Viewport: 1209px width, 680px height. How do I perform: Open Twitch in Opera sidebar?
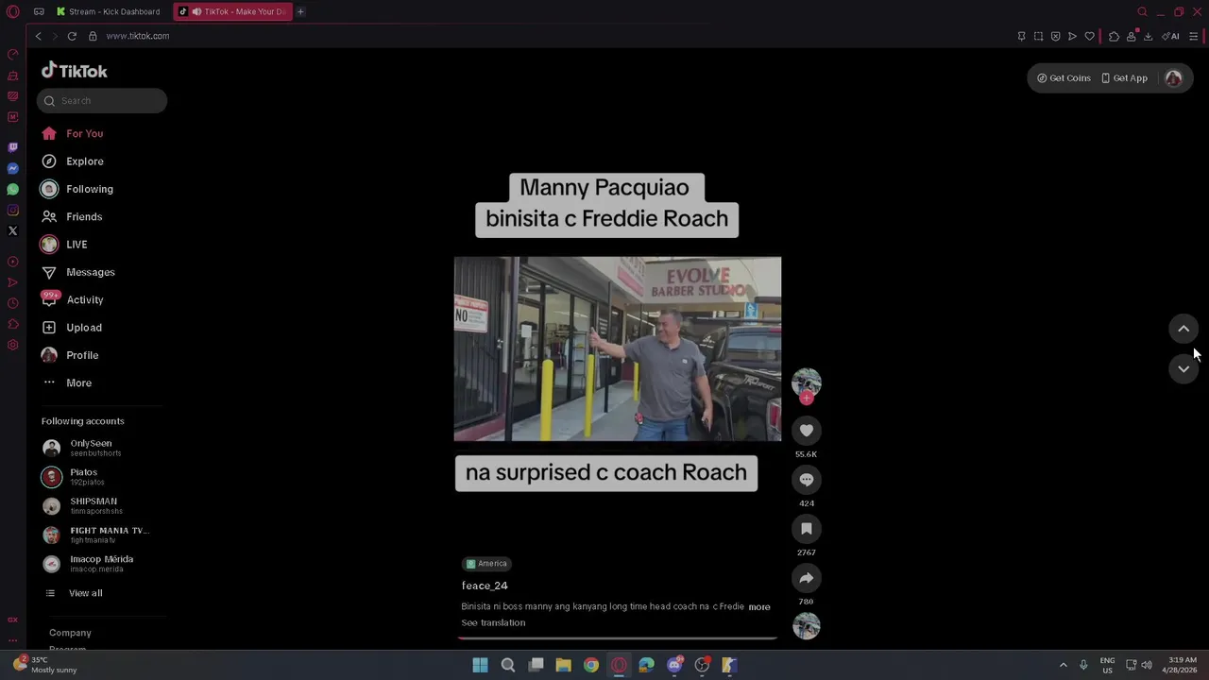[12, 147]
